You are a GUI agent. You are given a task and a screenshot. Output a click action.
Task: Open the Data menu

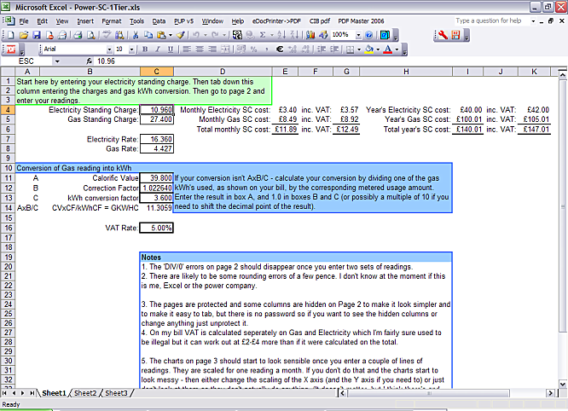click(x=159, y=21)
